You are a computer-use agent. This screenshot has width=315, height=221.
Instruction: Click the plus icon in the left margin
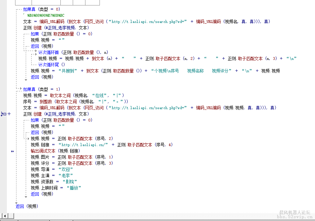click(x=10, y=113)
